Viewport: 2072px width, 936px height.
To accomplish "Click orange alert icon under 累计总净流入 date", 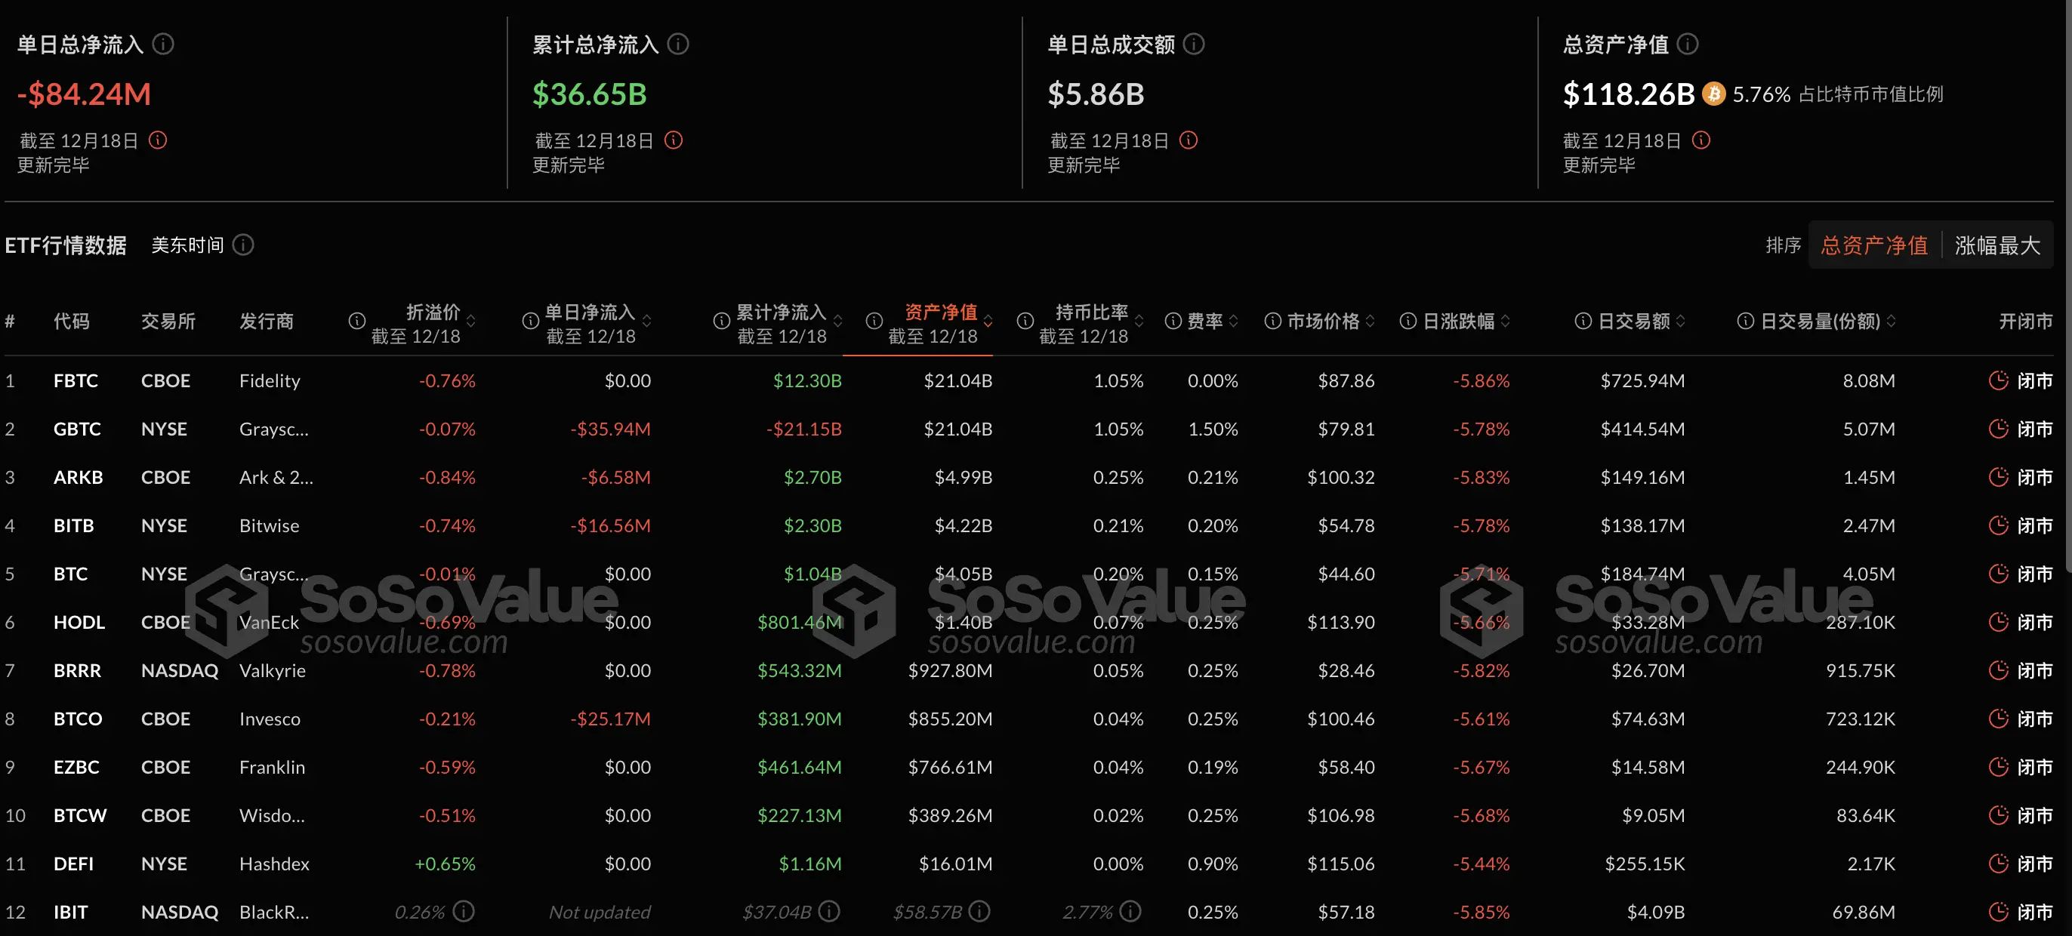I will pyautogui.click(x=674, y=140).
